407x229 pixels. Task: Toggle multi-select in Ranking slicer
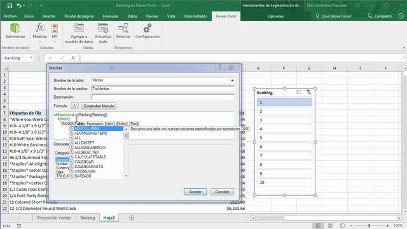pyautogui.click(x=299, y=92)
